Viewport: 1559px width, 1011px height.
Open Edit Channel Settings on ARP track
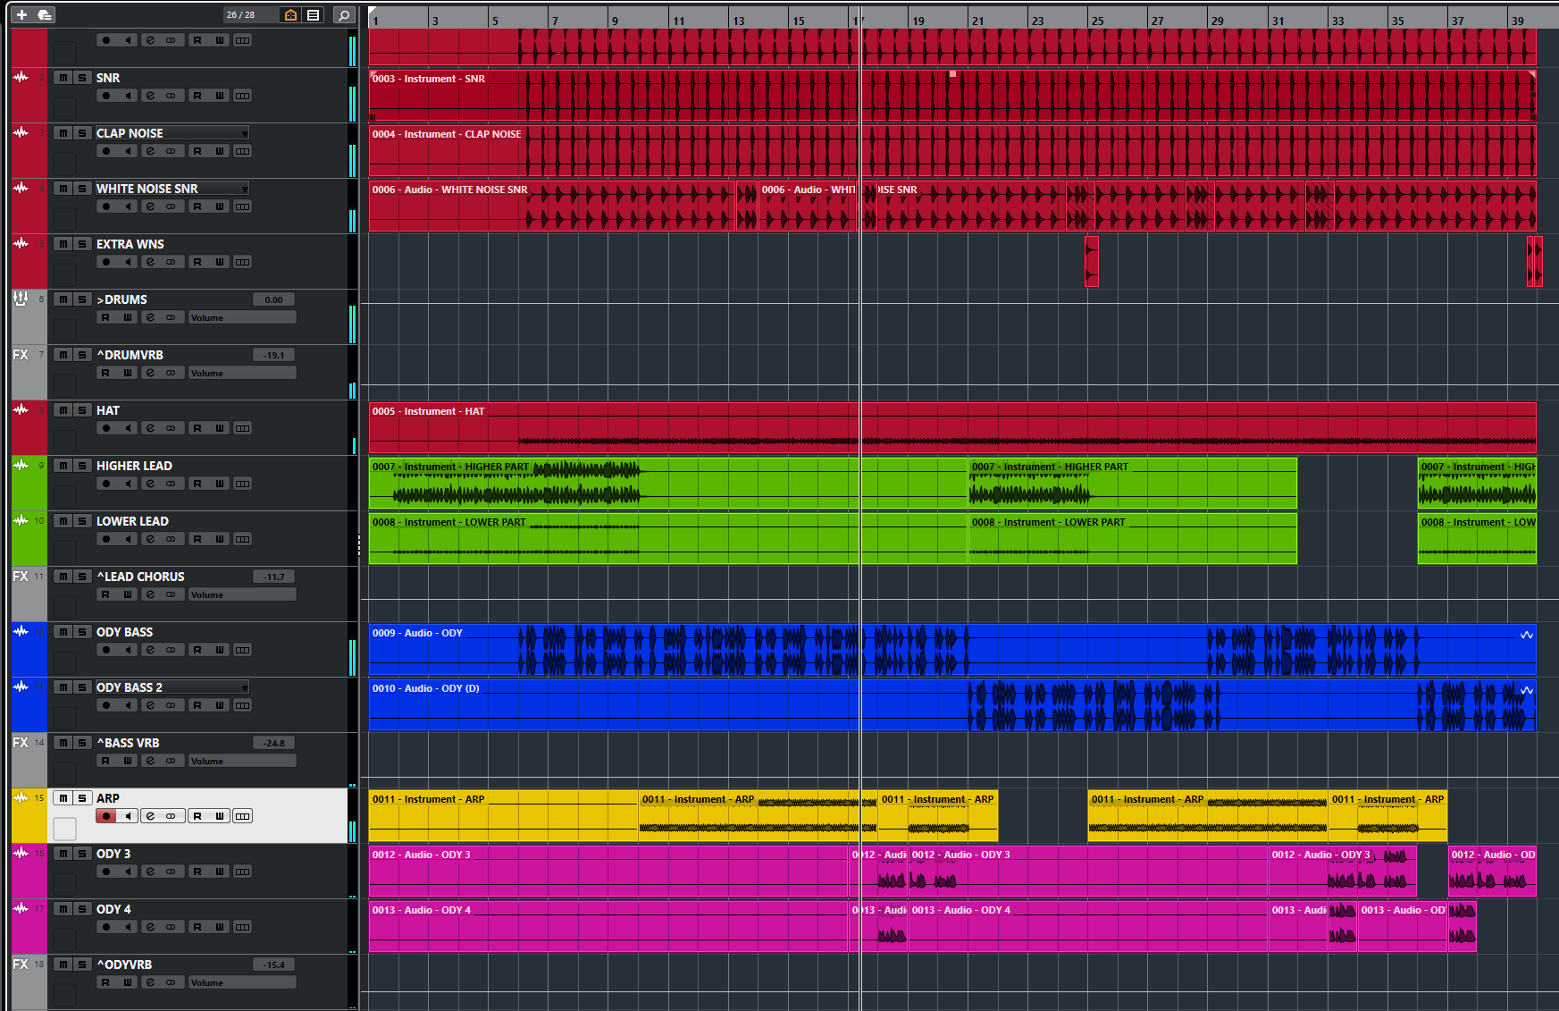coord(150,816)
